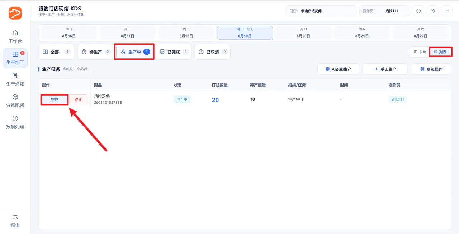Click the 报损/任务 column header

pos(297,85)
